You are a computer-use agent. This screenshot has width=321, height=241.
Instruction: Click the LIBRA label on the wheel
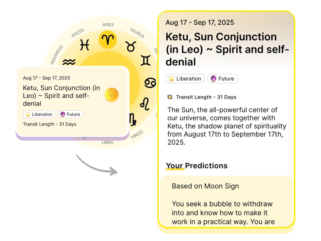[108, 142]
